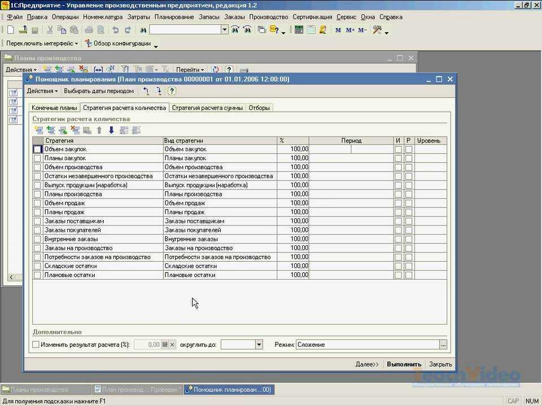Expand the dropdown arrow beside hammer tools icon

click(386, 33)
